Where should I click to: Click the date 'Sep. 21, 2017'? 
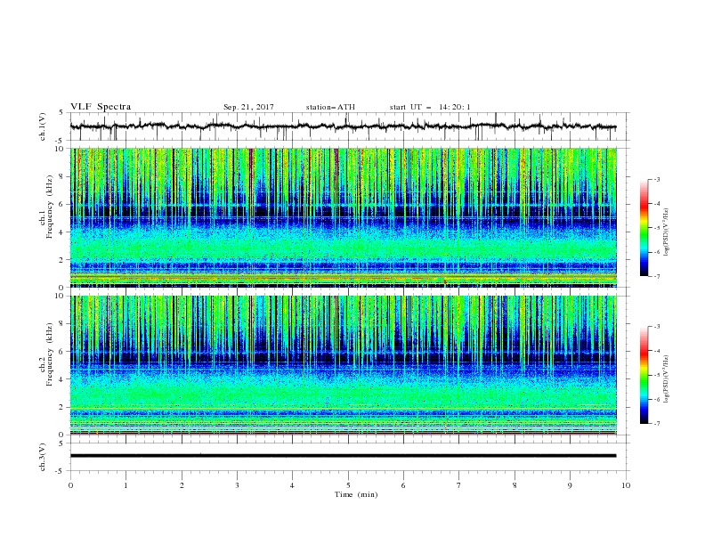[248, 107]
